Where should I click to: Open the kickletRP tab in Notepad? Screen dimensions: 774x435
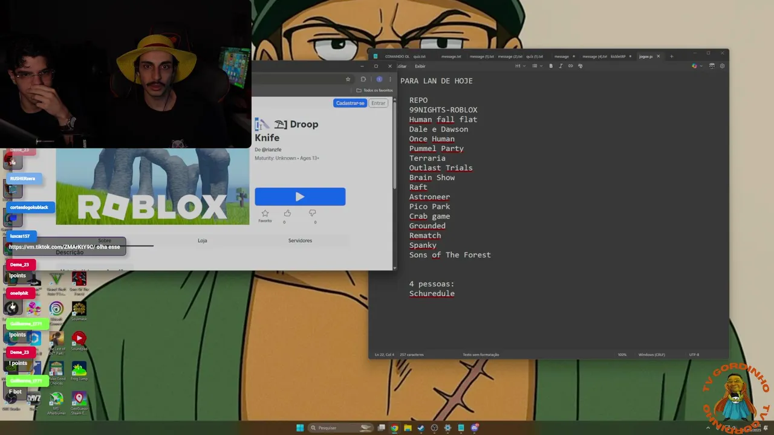coord(618,57)
